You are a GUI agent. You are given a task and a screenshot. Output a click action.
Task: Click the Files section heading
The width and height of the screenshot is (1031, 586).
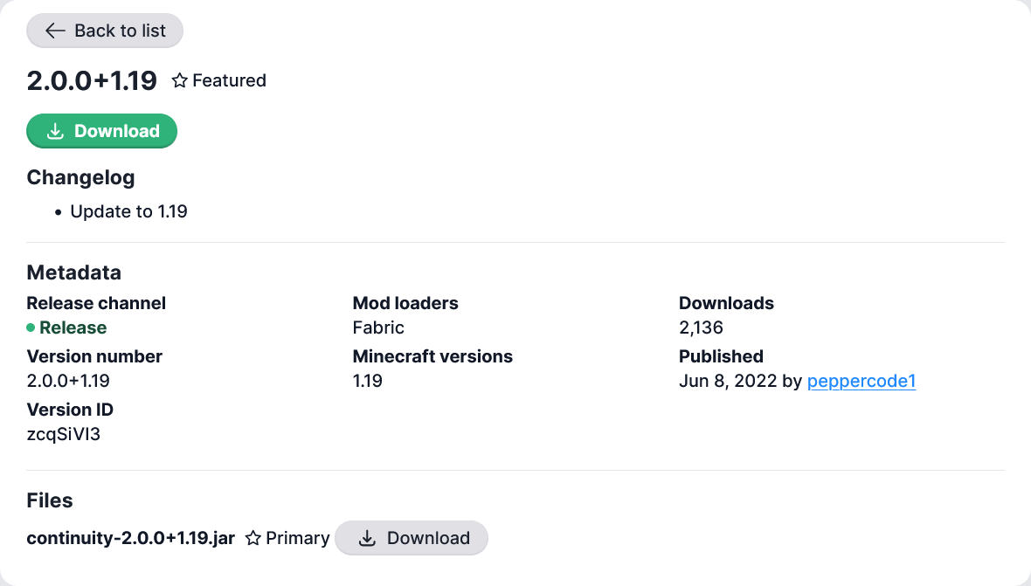pos(50,500)
